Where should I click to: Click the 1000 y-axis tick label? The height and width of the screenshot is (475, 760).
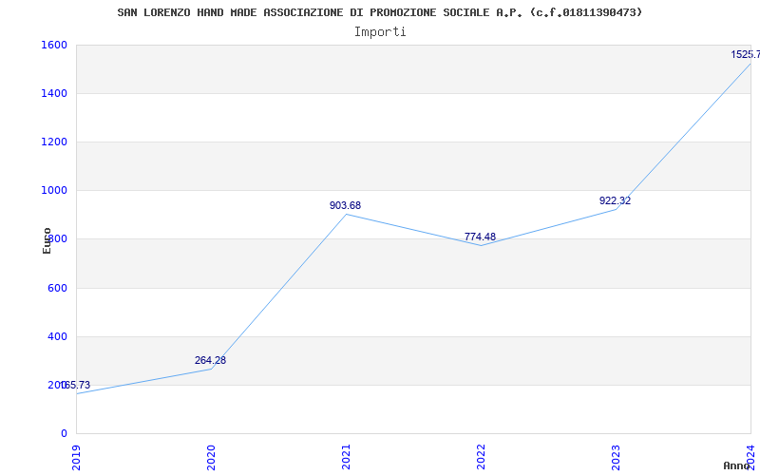tap(55, 191)
